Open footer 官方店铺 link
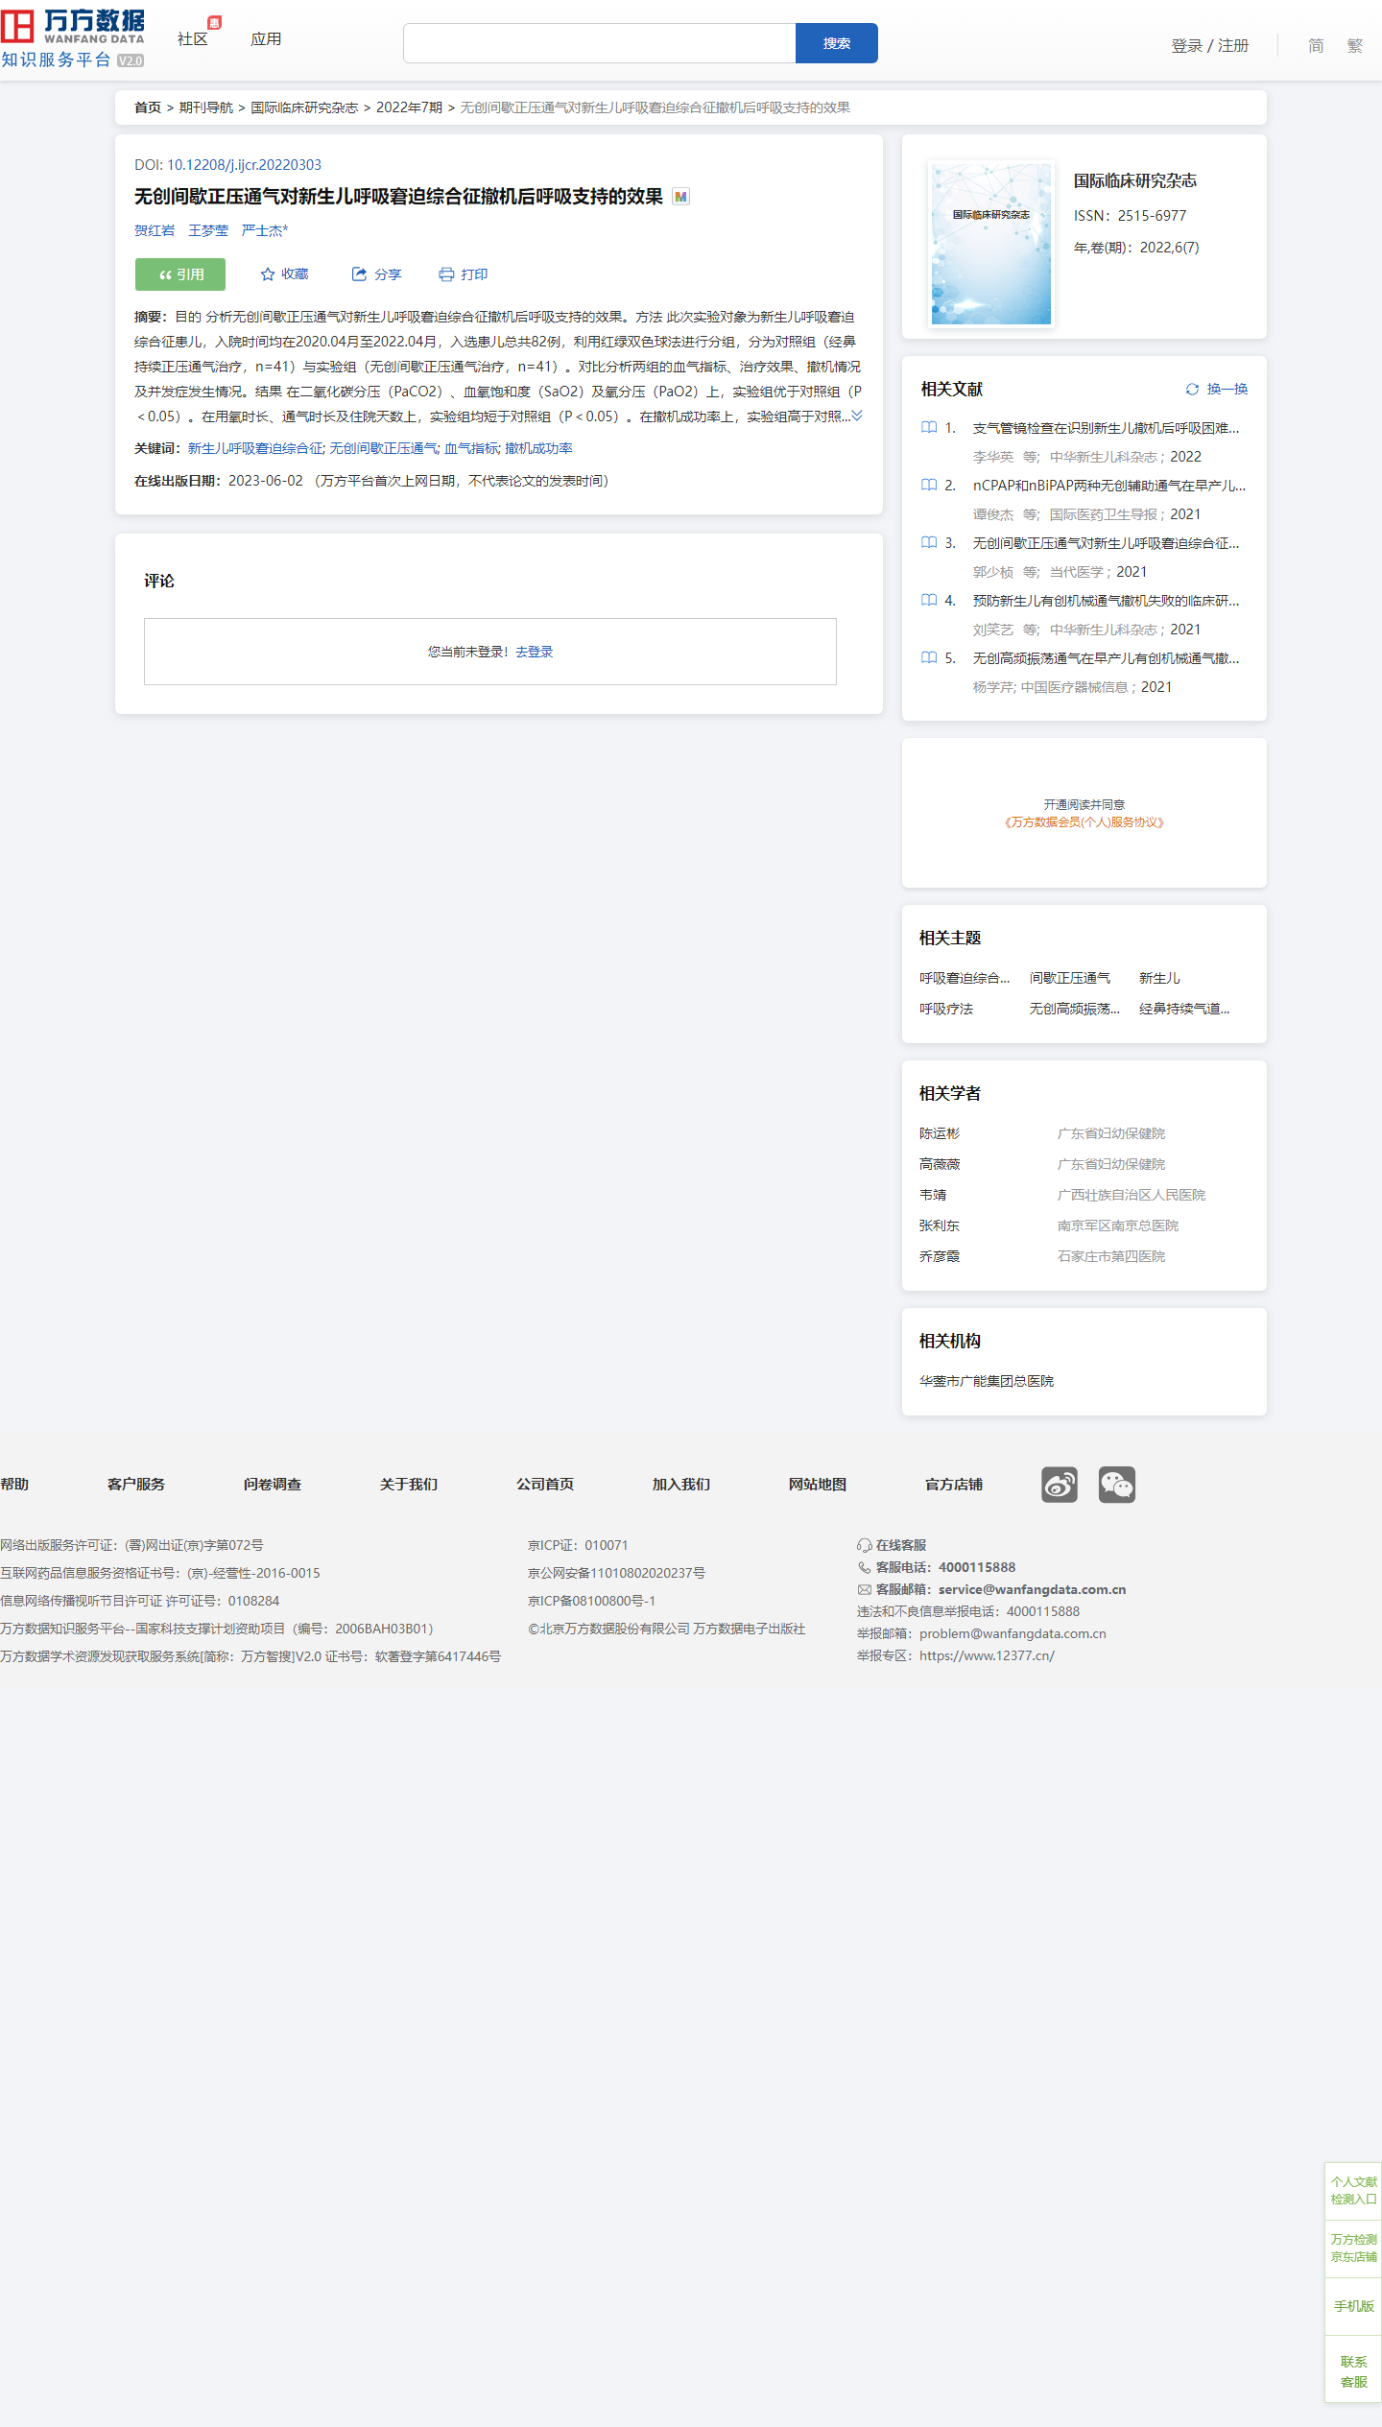Screen dimensions: 1382x2427 click(x=954, y=1484)
